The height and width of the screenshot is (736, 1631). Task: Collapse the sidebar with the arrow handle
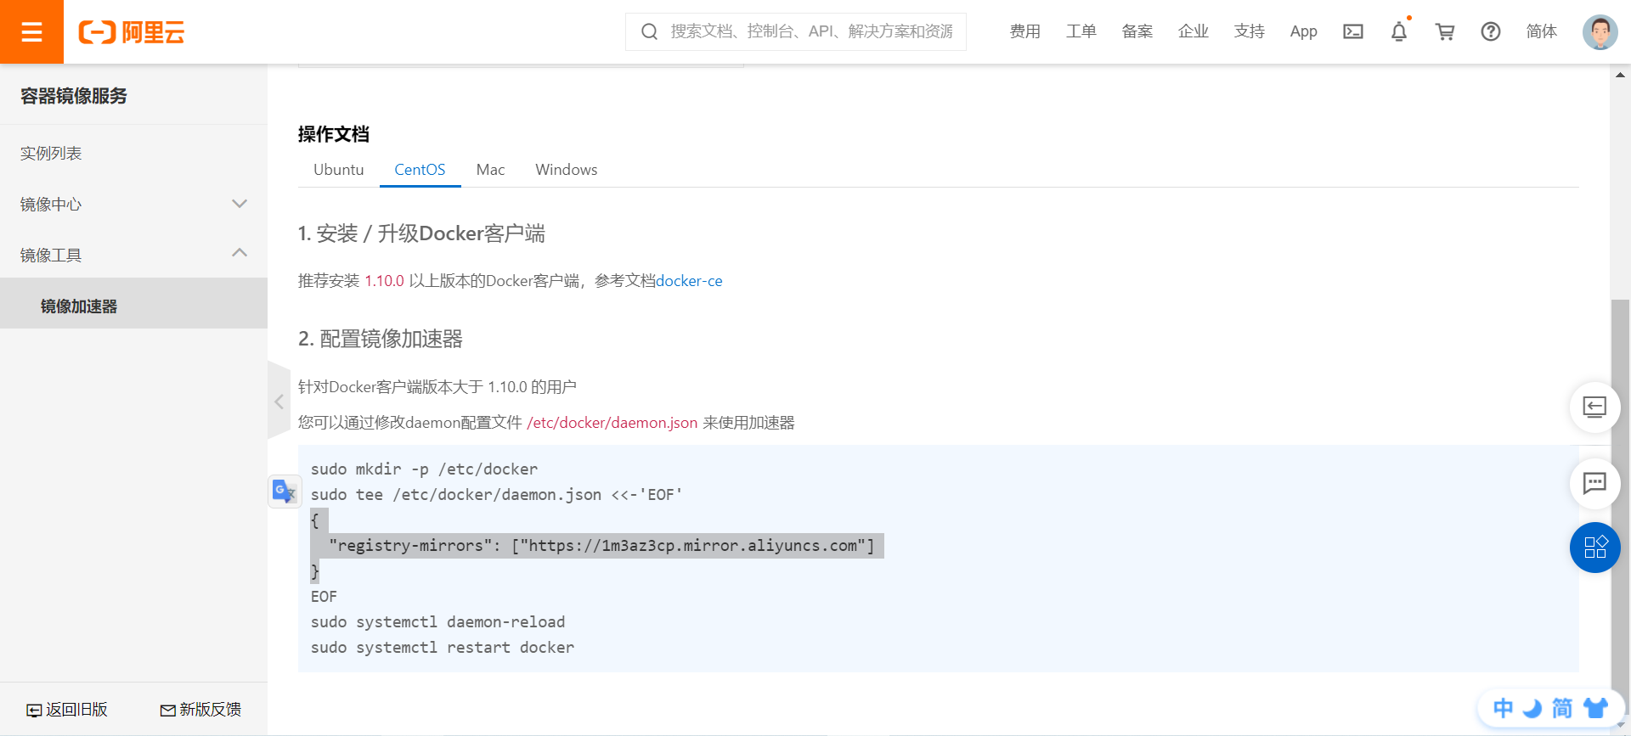click(x=279, y=401)
